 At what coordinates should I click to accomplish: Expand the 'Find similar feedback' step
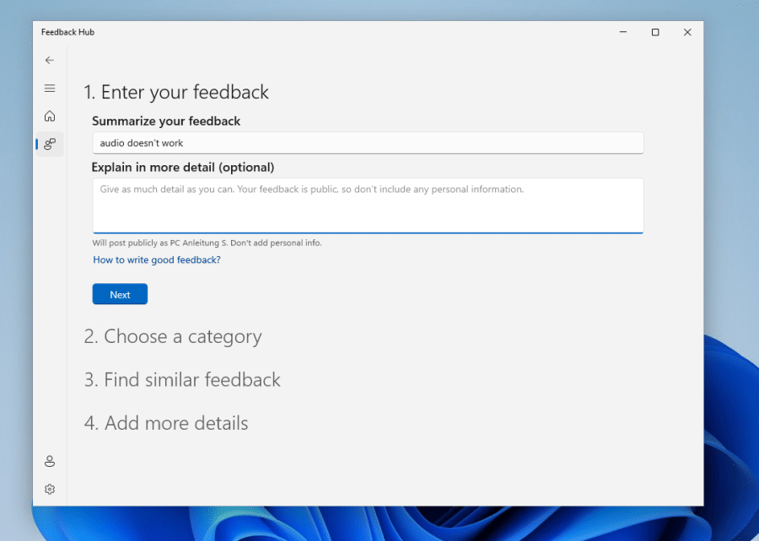pyautogui.click(x=182, y=380)
